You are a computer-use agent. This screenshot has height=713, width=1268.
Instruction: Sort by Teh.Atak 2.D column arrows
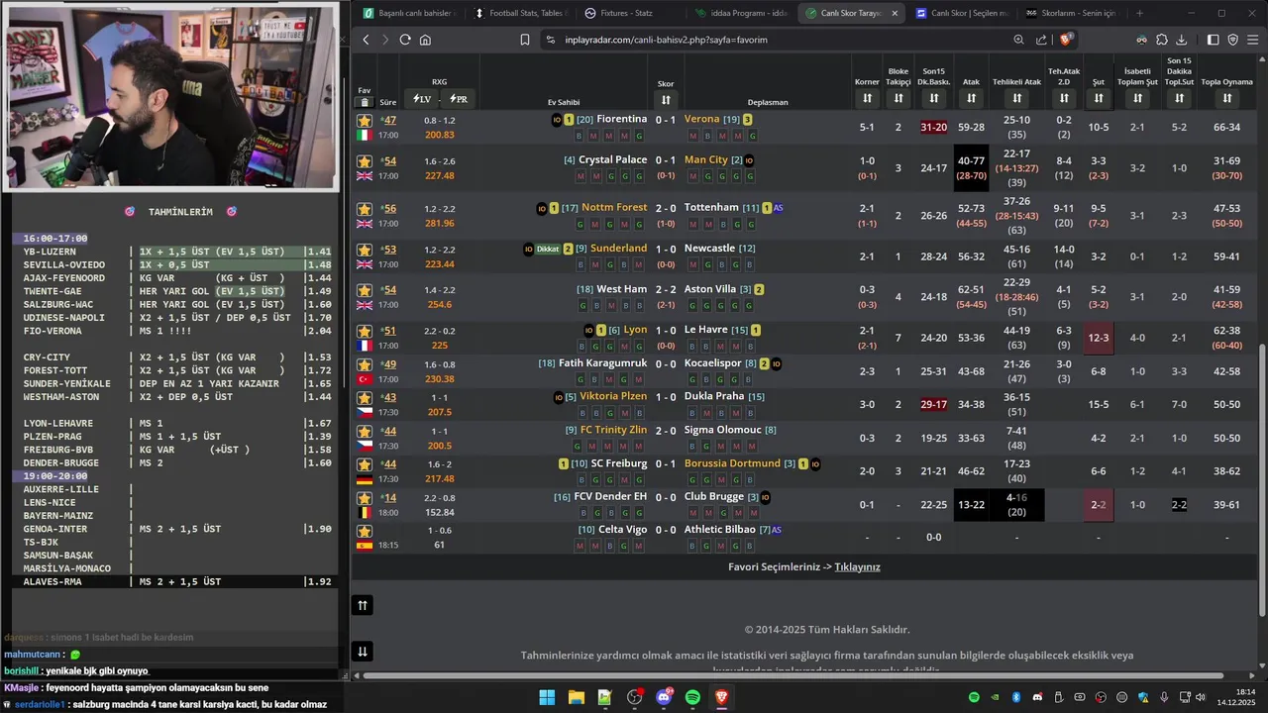tap(1064, 98)
